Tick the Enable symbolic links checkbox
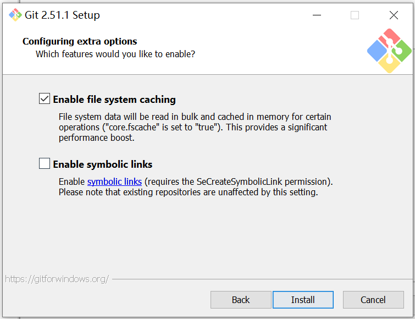This screenshot has height=319, width=415. (x=45, y=164)
